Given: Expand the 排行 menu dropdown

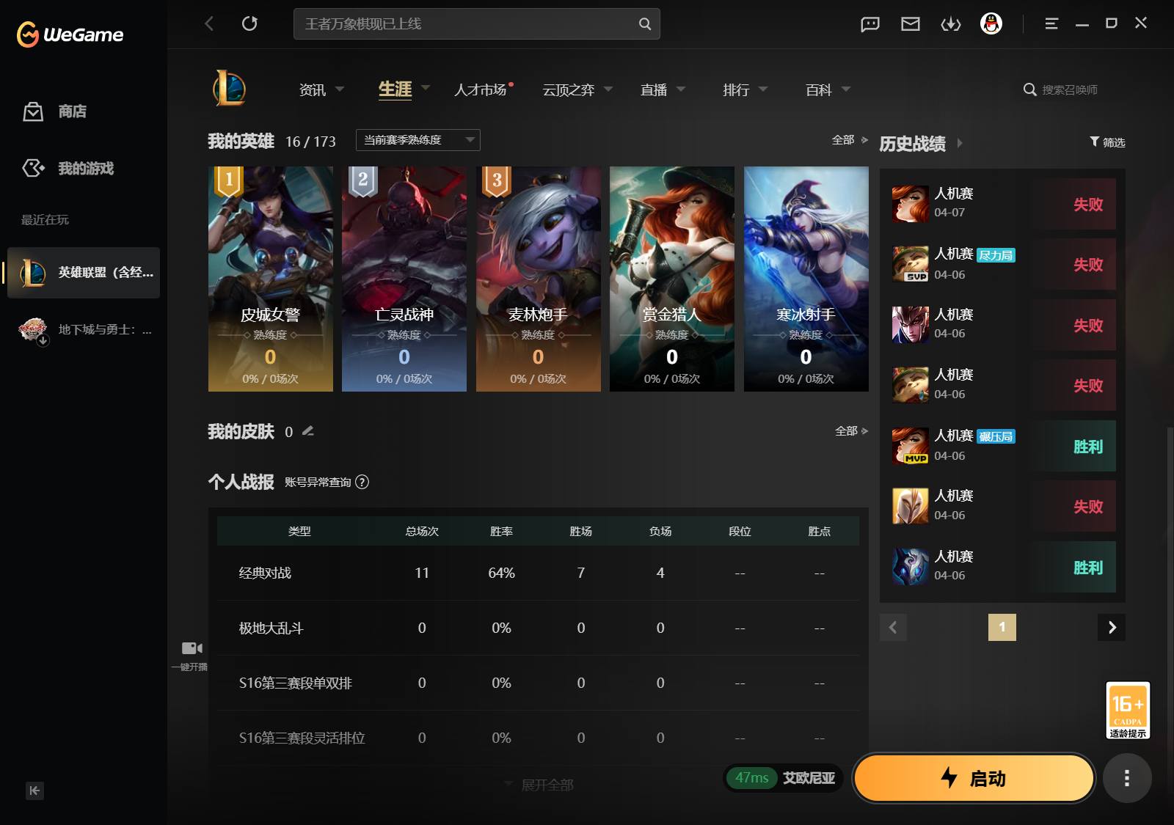Looking at the screenshot, I should coord(763,89).
